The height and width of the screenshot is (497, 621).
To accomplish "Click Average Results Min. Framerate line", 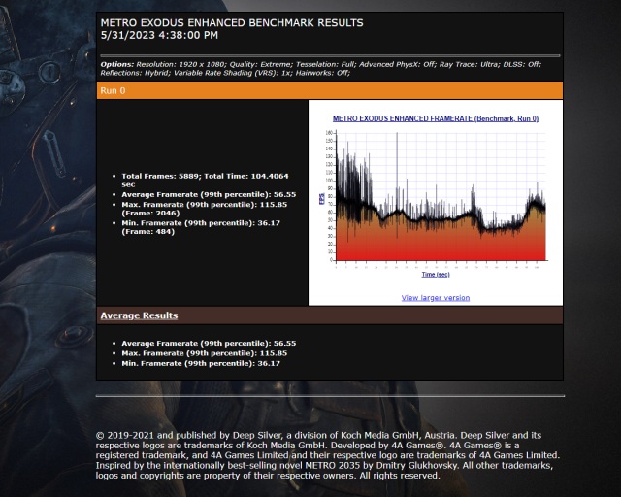I will tap(201, 363).
